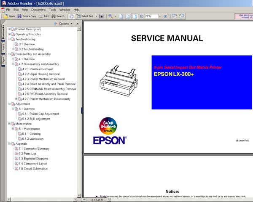
Task: Go to 6.1.1 Cleaning bookmark
Action: click(31, 134)
